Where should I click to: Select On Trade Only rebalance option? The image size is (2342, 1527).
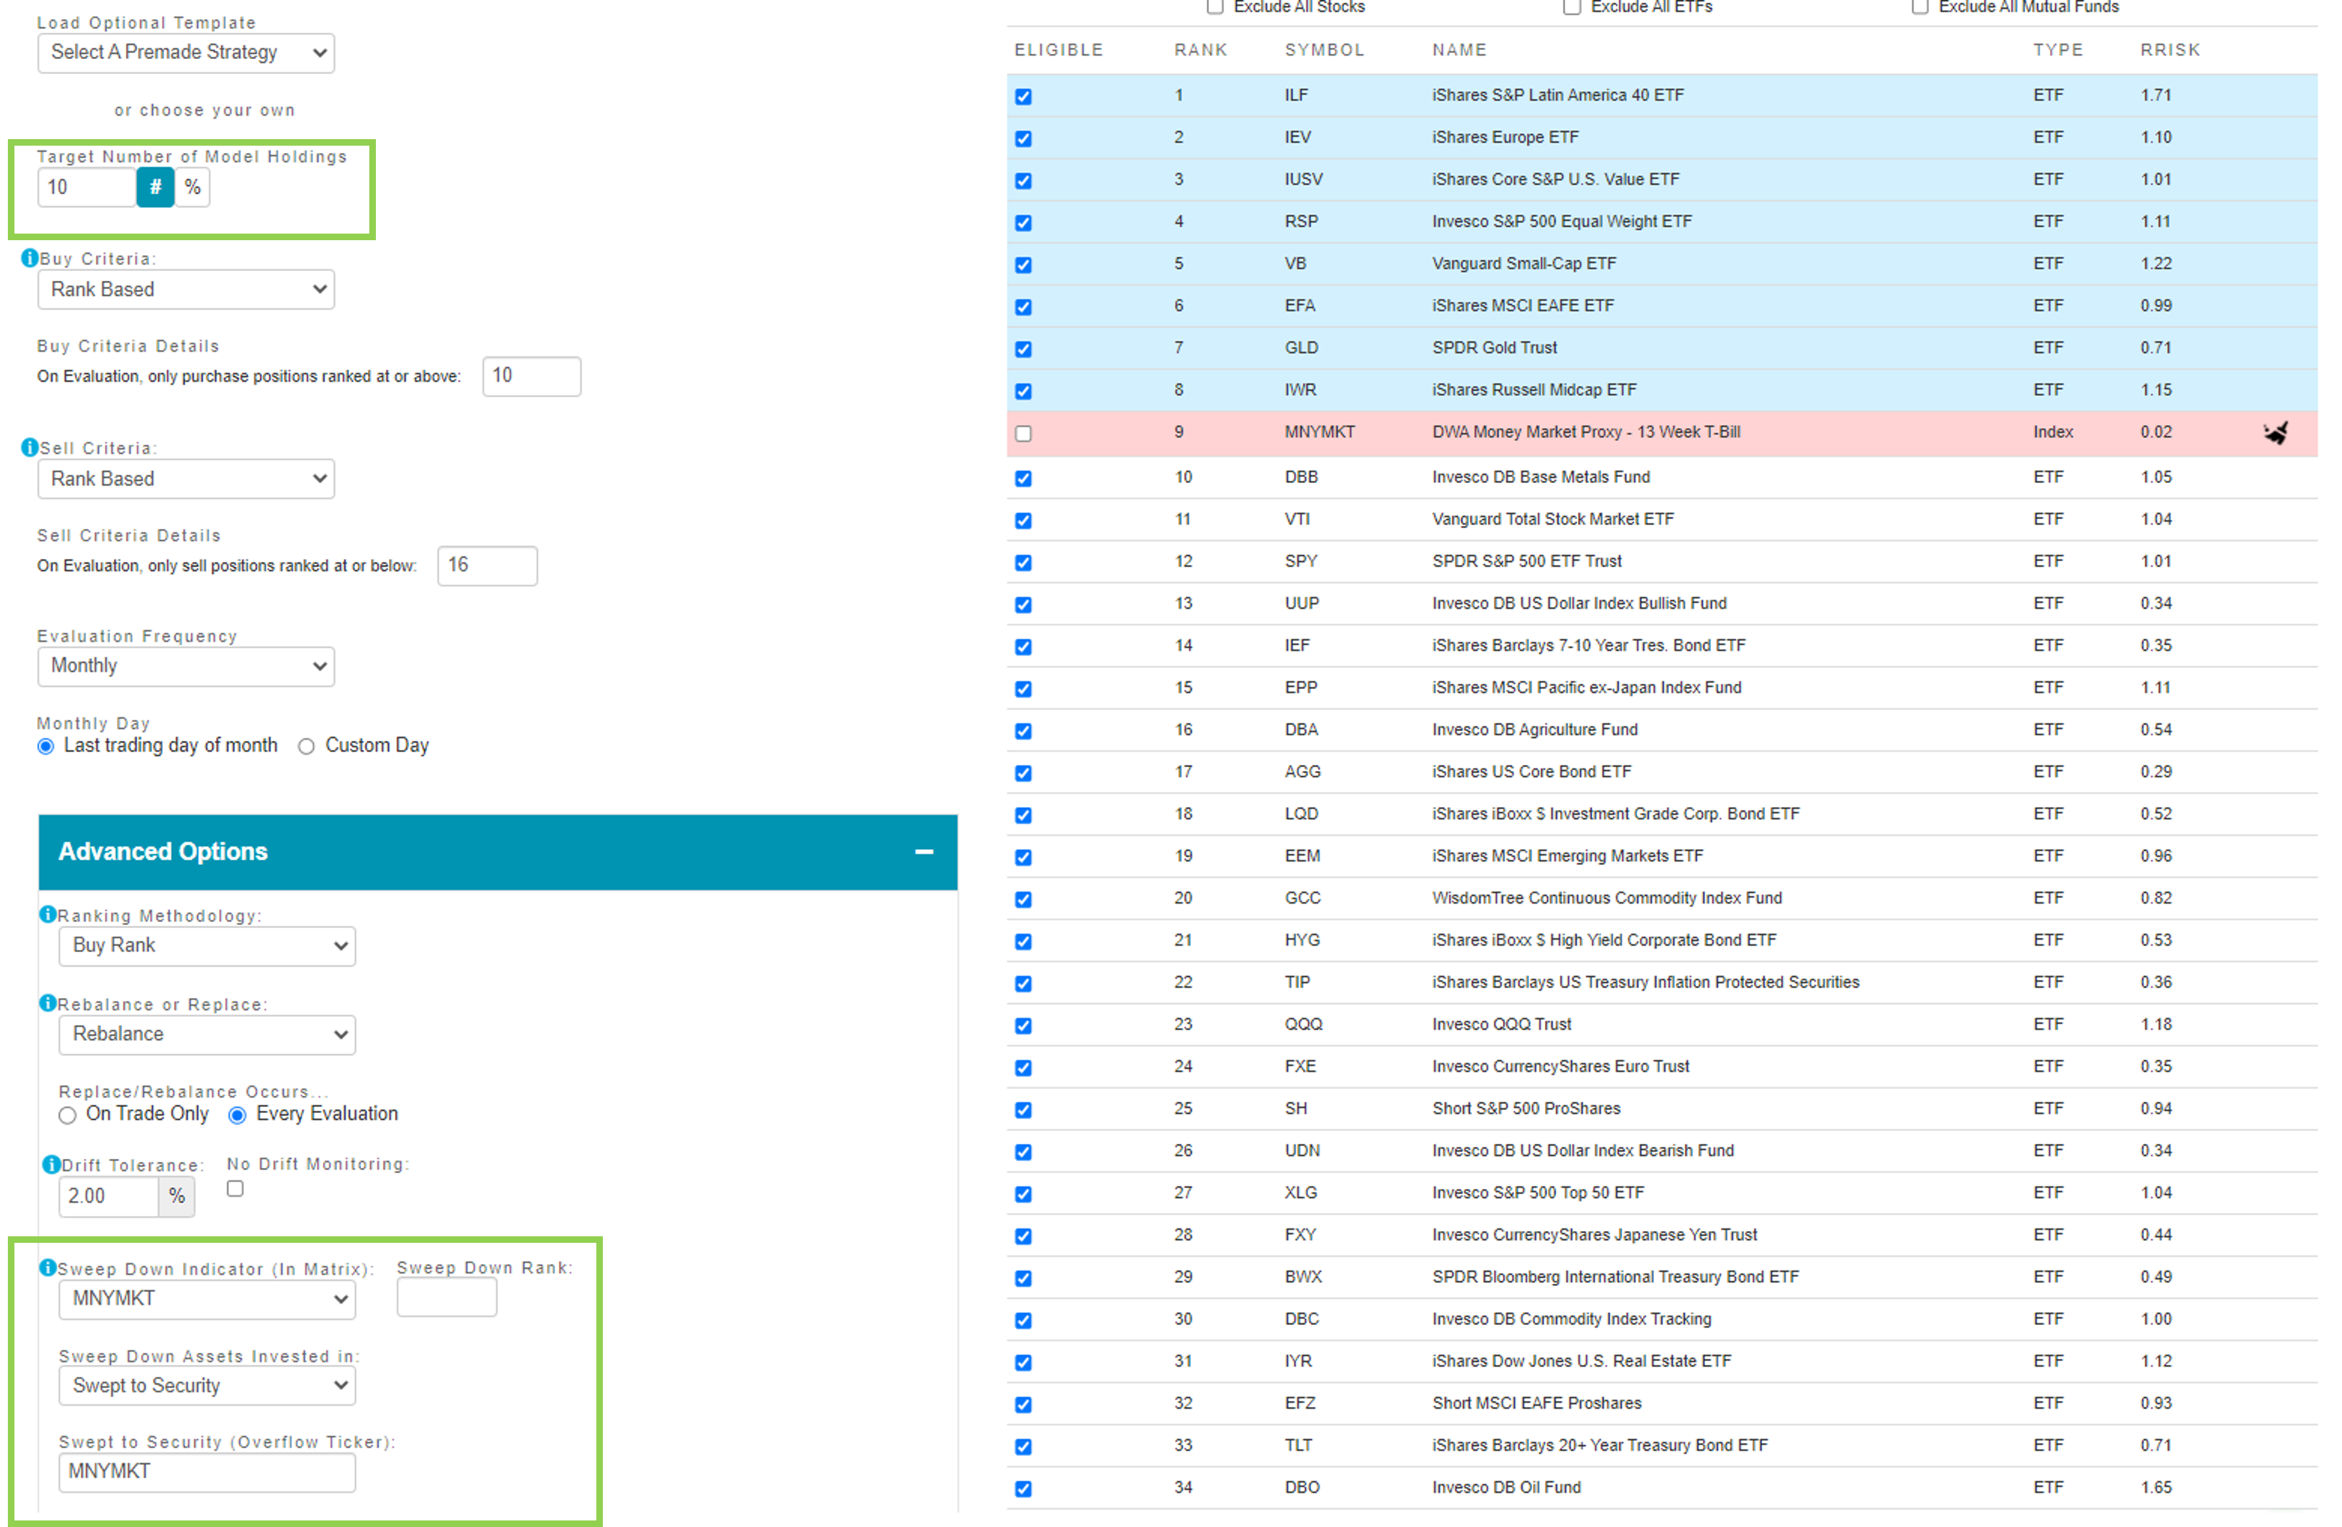67,1116
